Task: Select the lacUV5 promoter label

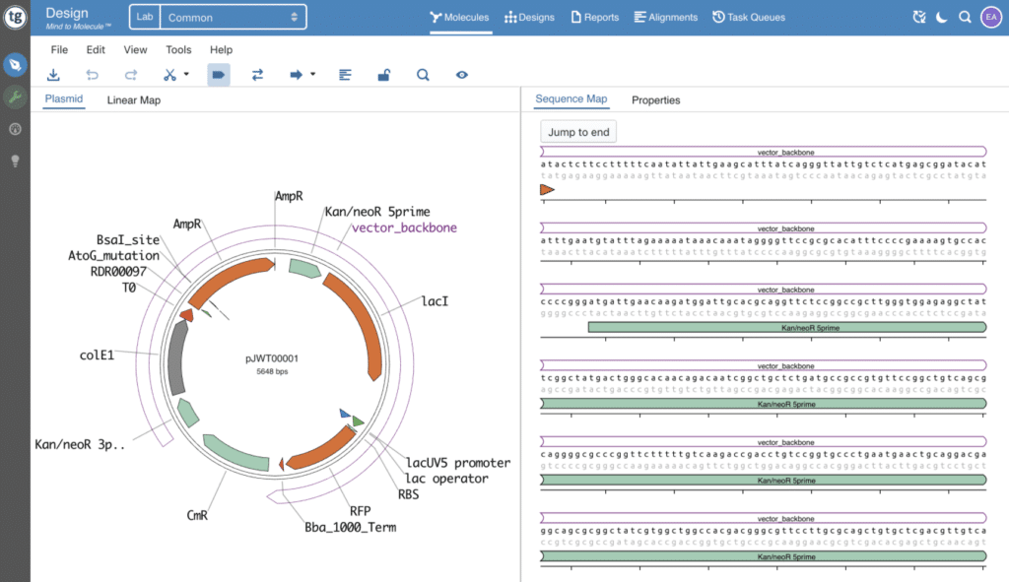Action: [457, 463]
